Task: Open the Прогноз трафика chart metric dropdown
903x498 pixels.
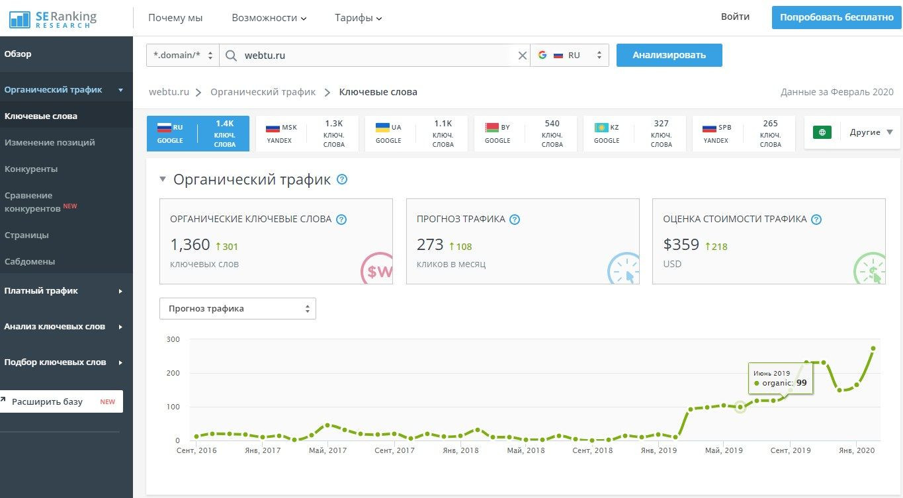Action: coord(237,309)
